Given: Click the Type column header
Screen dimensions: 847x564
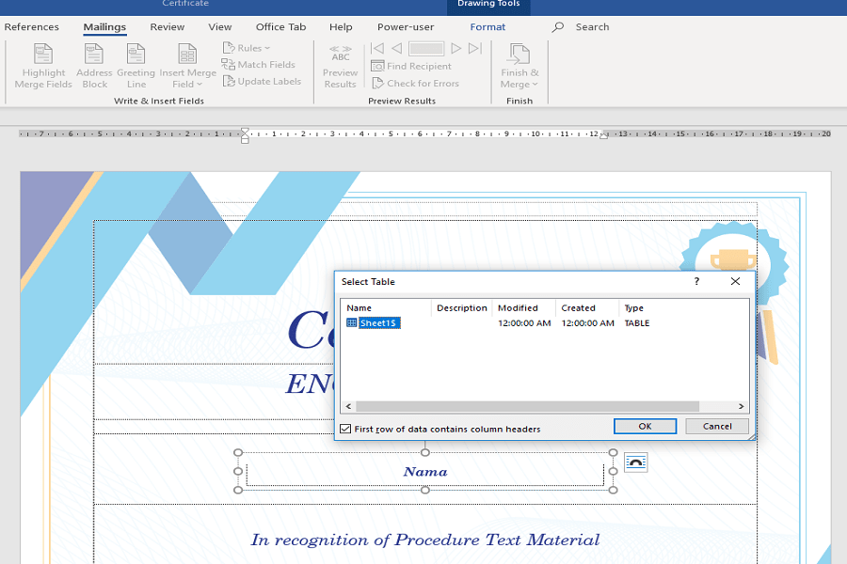Looking at the screenshot, I should [634, 308].
